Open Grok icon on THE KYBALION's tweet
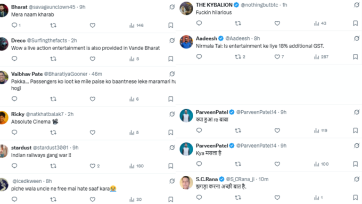Viewport: 362px width, 204px height. (357, 5)
